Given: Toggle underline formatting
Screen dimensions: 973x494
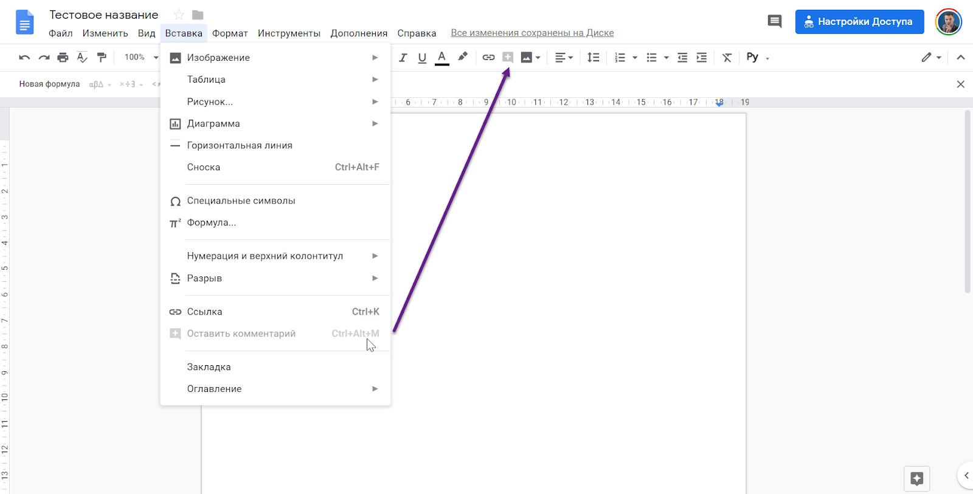Looking at the screenshot, I should (422, 58).
